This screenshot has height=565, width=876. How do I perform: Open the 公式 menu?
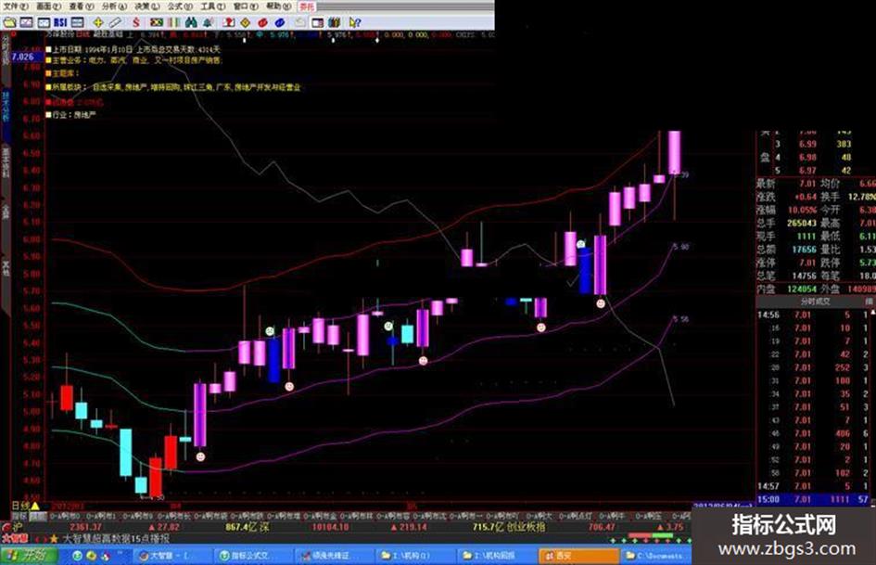(x=179, y=6)
